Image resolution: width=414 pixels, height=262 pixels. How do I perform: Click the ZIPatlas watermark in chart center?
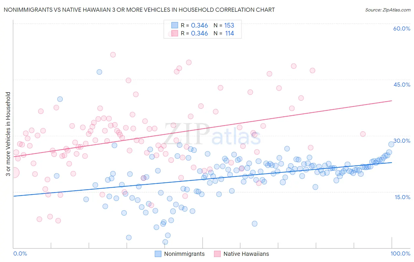[212, 134]
